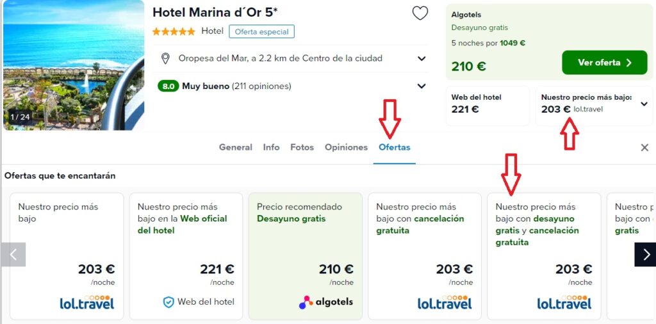Click the Ver oferta button
Image resolution: width=656 pixels, height=324 pixels.
[x=605, y=63]
